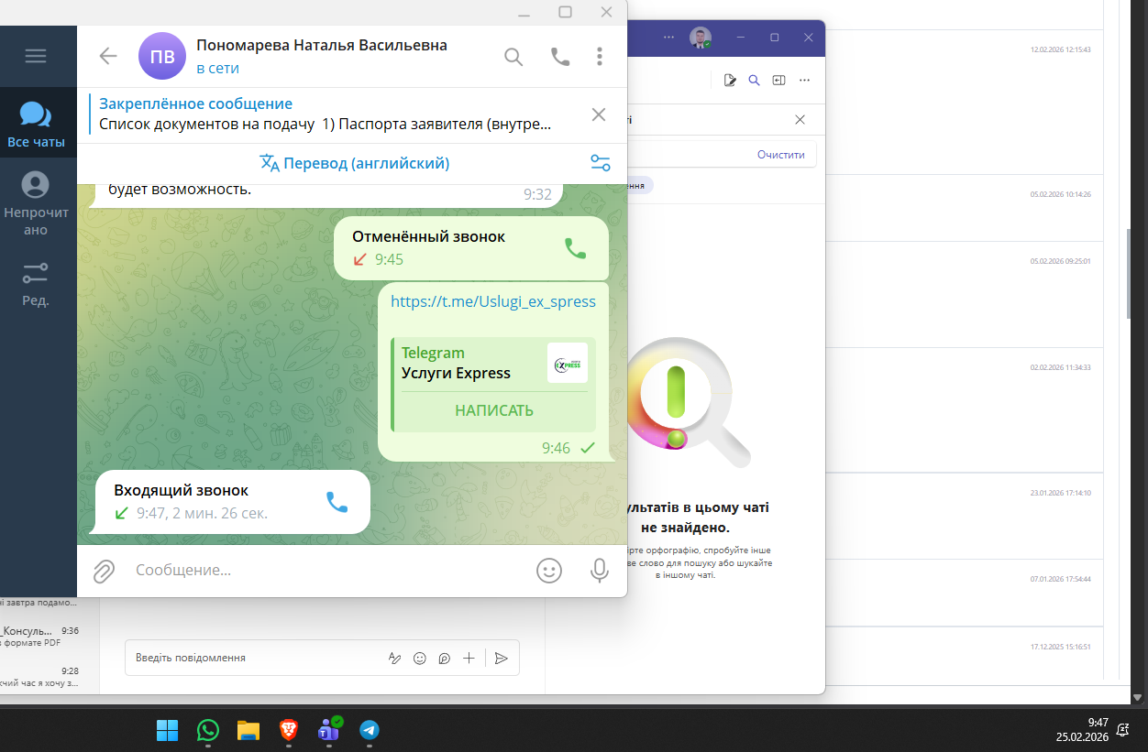Open notifications bell in system tray
The height and width of the screenshot is (752, 1148).
pos(1123,729)
